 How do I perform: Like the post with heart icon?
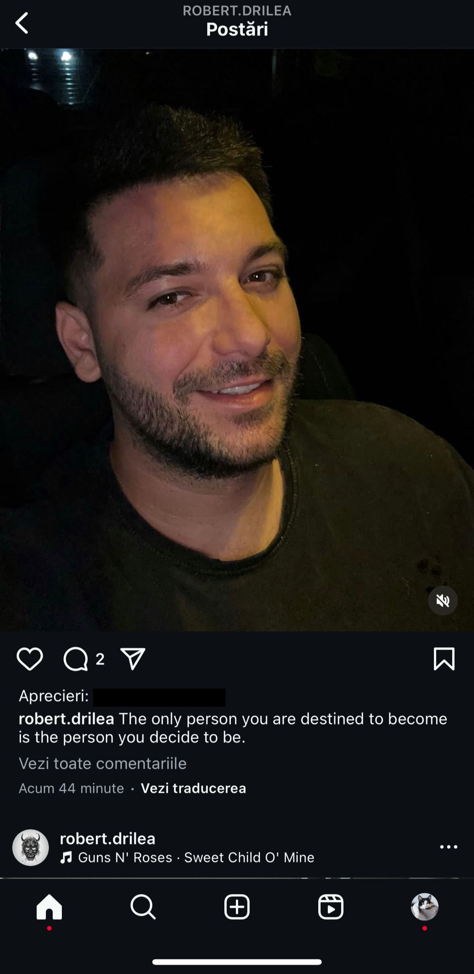[x=30, y=659]
